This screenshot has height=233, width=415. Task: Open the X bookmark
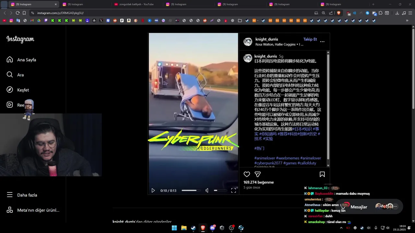101,20
